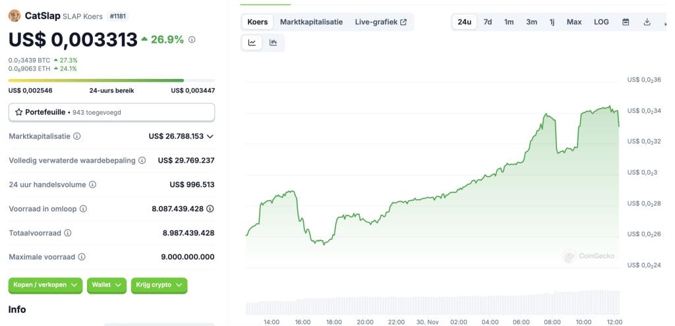Open the Krijg crypto dropdown

[x=160, y=285]
